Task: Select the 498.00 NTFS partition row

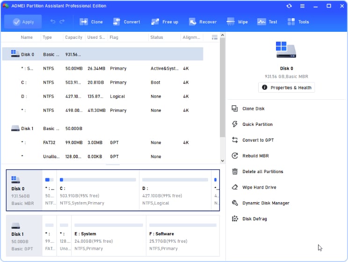Action: click(102, 110)
